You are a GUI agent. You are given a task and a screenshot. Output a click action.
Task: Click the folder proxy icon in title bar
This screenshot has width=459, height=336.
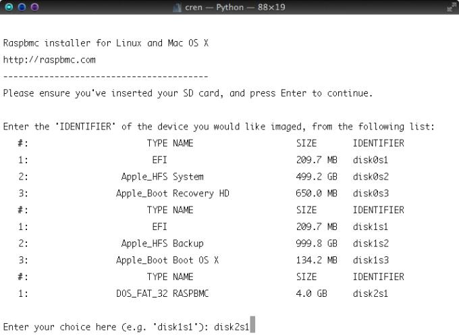pyautogui.click(x=177, y=7)
